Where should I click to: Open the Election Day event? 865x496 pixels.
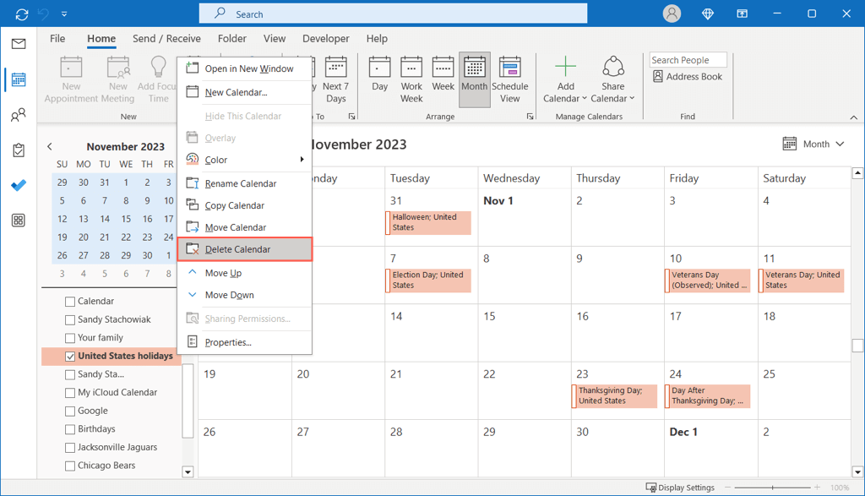(x=428, y=281)
